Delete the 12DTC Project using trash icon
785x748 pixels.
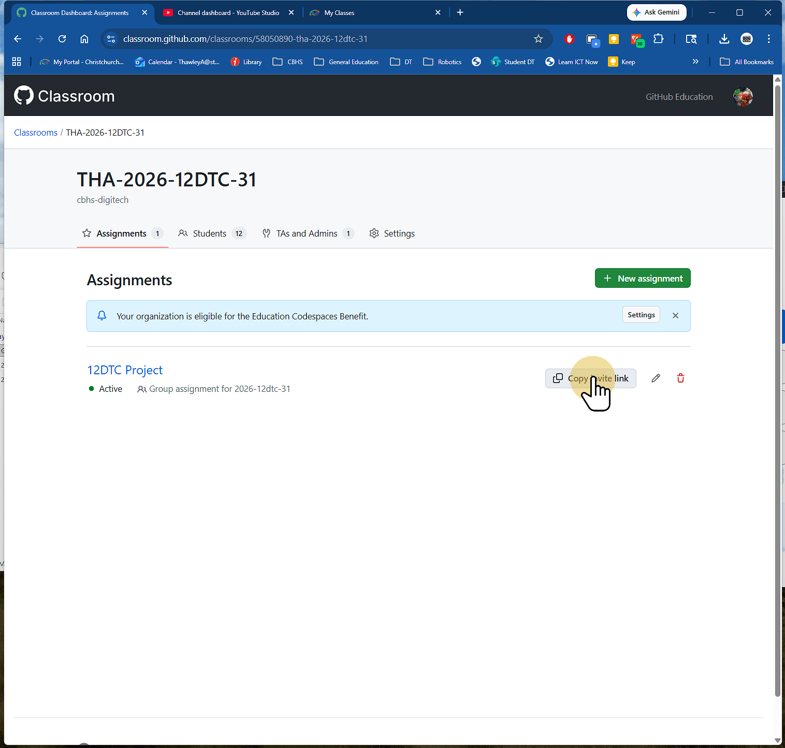tap(680, 378)
